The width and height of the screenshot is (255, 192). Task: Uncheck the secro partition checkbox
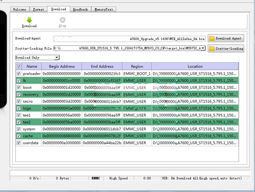pos(19,101)
